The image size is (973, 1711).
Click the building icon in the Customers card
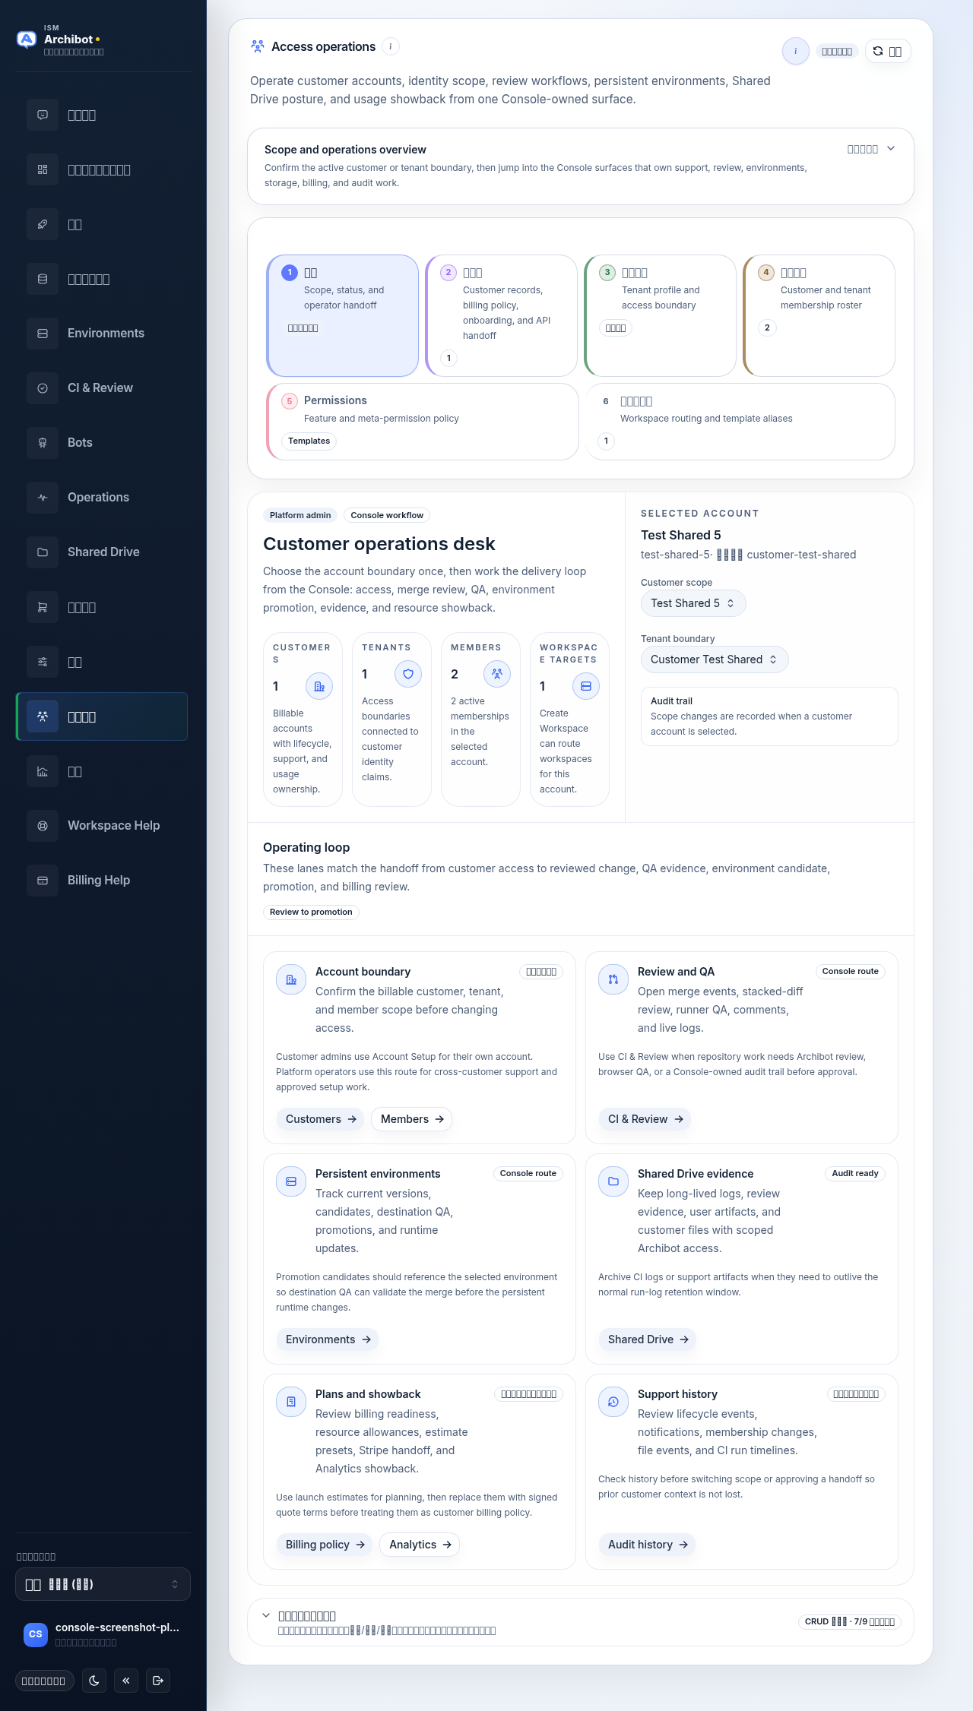319,686
